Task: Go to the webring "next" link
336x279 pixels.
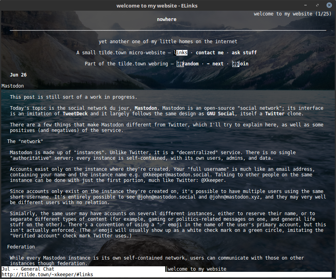Action: pyautogui.click(x=218, y=64)
